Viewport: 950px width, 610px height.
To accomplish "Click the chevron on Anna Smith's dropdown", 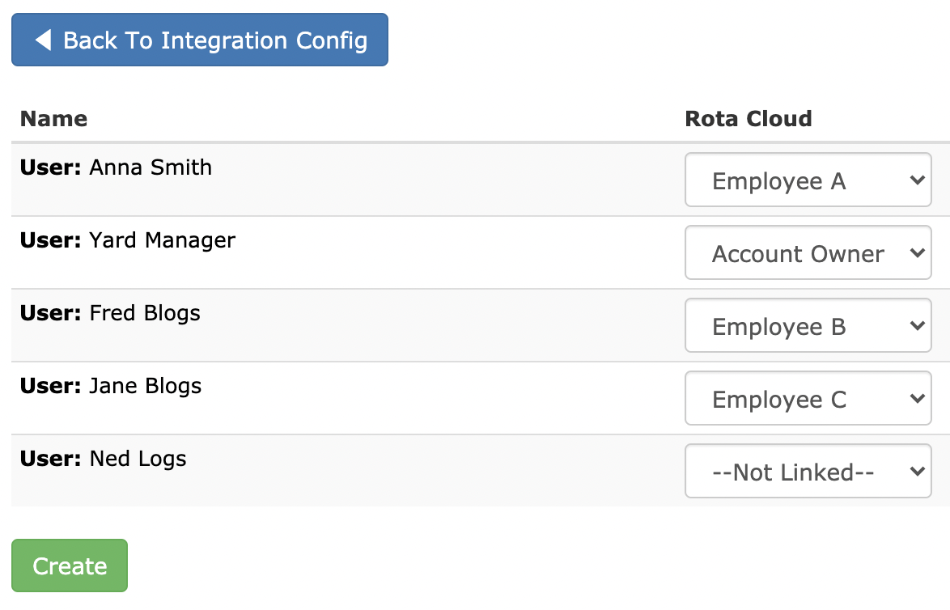I will (918, 180).
